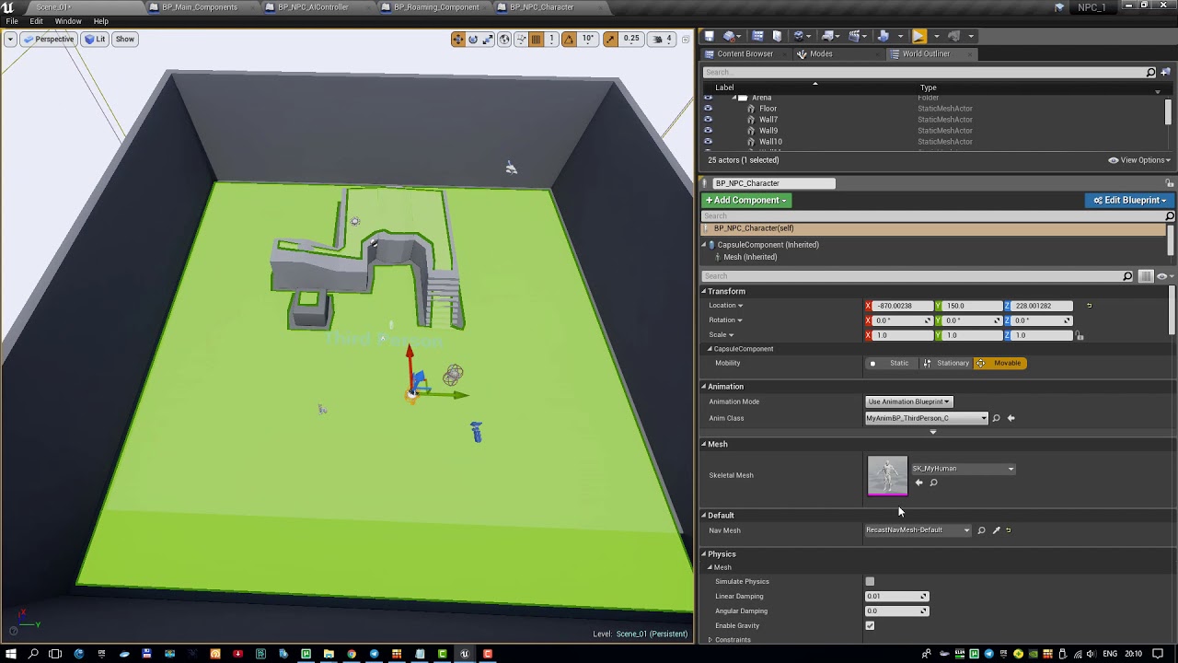The image size is (1178, 663).
Task: Select the translate gizmo tool in viewport toolbar
Action: point(457,39)
